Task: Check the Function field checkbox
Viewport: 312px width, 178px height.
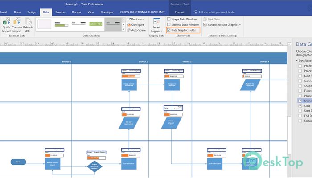Action: coord(300,91)
